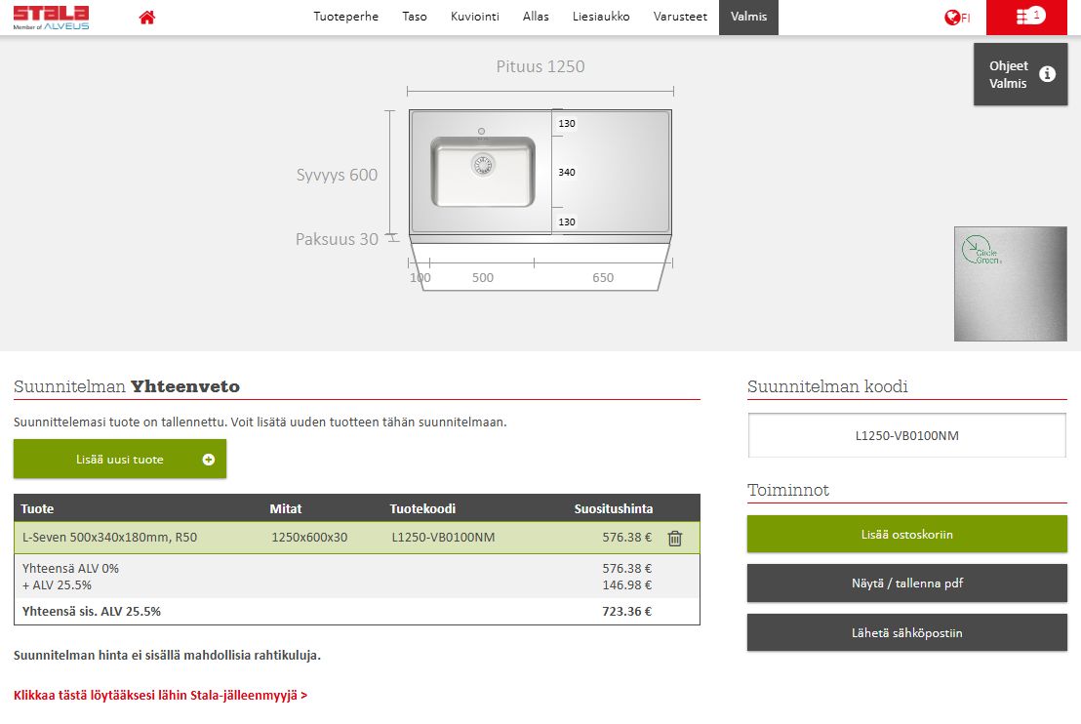Click the plan code field L1250-VB0100NM

click(907, 435)
